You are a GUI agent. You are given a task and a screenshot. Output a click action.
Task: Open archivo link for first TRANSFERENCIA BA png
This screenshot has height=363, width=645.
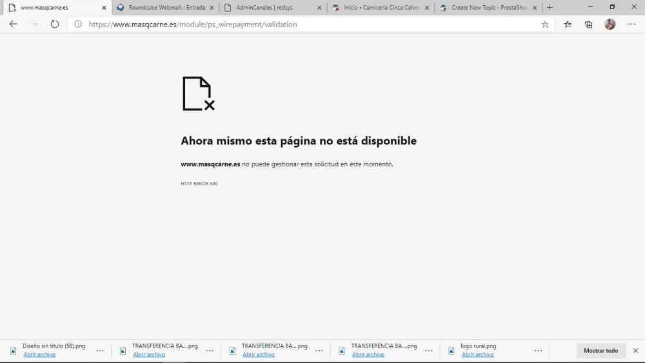click(149, 355)
